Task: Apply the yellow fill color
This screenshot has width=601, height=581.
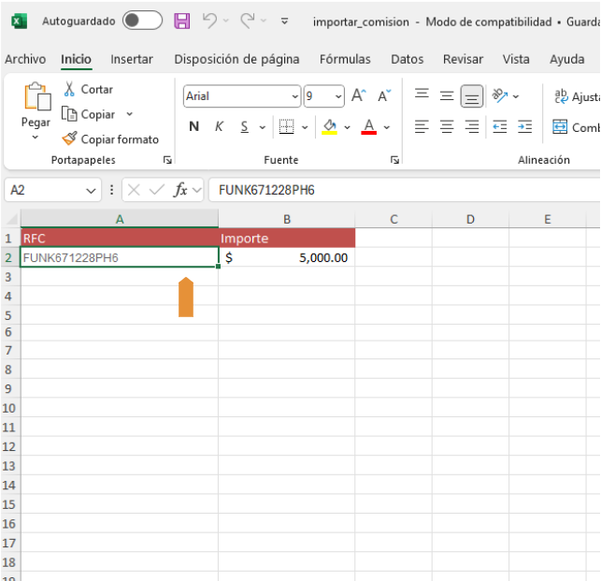Action: pos(329,126)
